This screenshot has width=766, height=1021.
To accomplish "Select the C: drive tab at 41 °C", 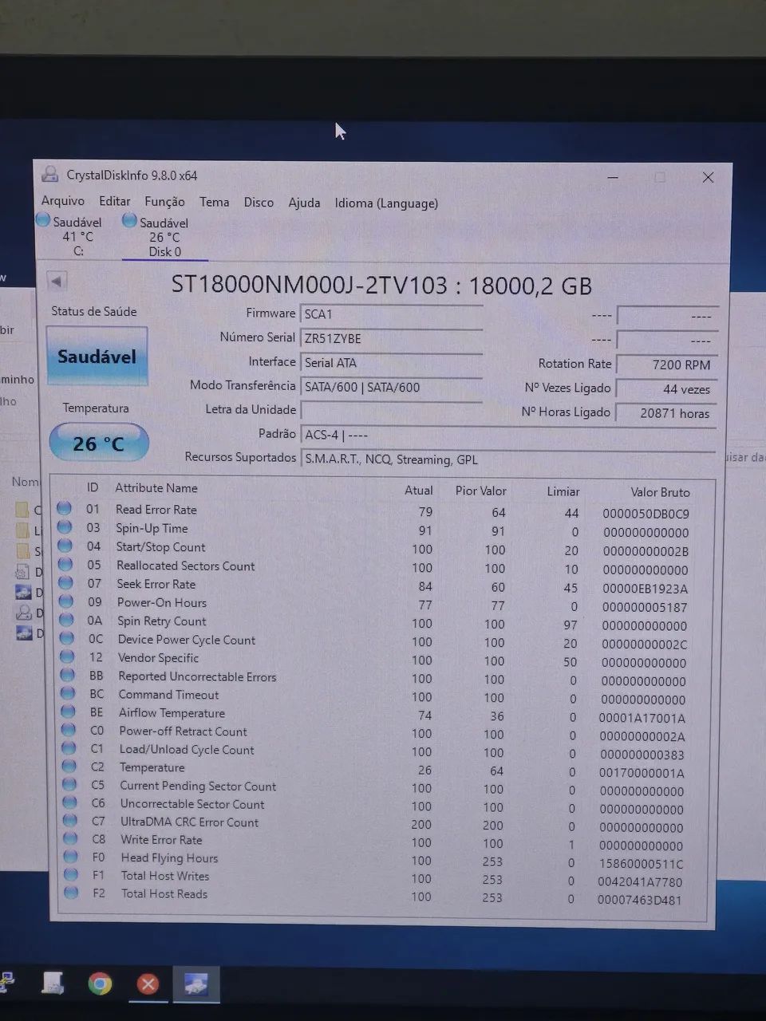I will coord(70,236).
